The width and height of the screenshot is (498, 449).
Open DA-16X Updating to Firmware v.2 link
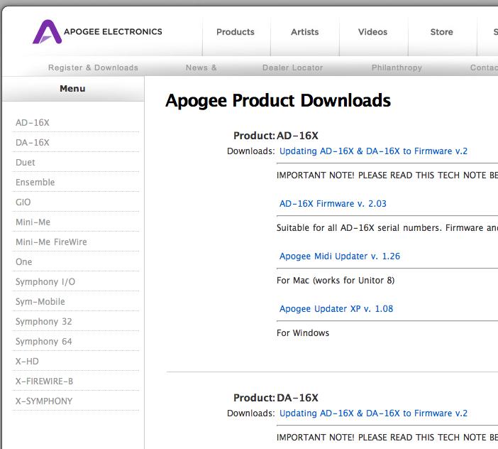(373, 413)
